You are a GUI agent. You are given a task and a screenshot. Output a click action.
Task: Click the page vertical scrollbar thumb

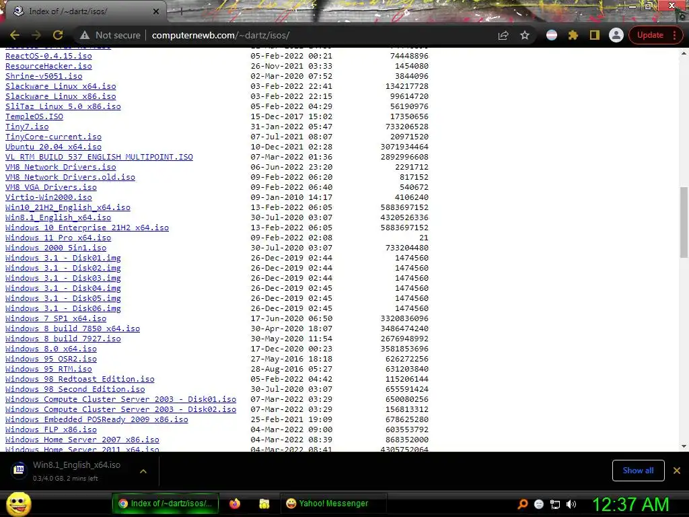click(x=684, y=222)
